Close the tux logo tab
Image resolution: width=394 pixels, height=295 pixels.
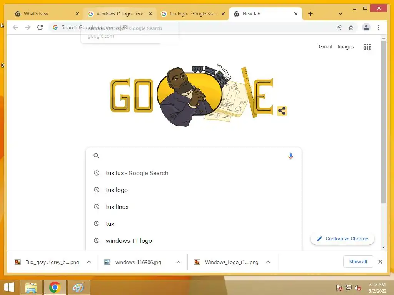pyautogui.click(x=223, y=14)
